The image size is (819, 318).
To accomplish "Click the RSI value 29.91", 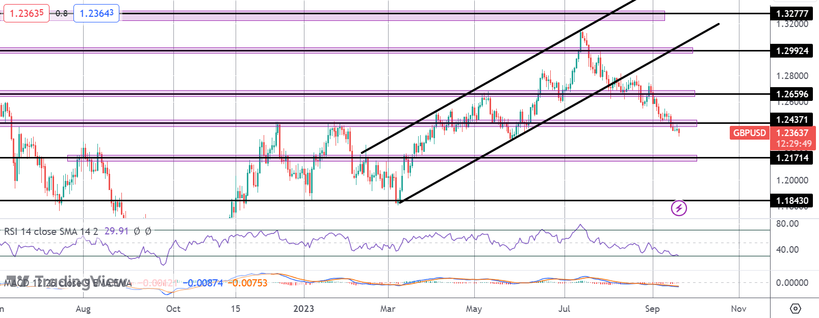I will [x=116, y=231].
